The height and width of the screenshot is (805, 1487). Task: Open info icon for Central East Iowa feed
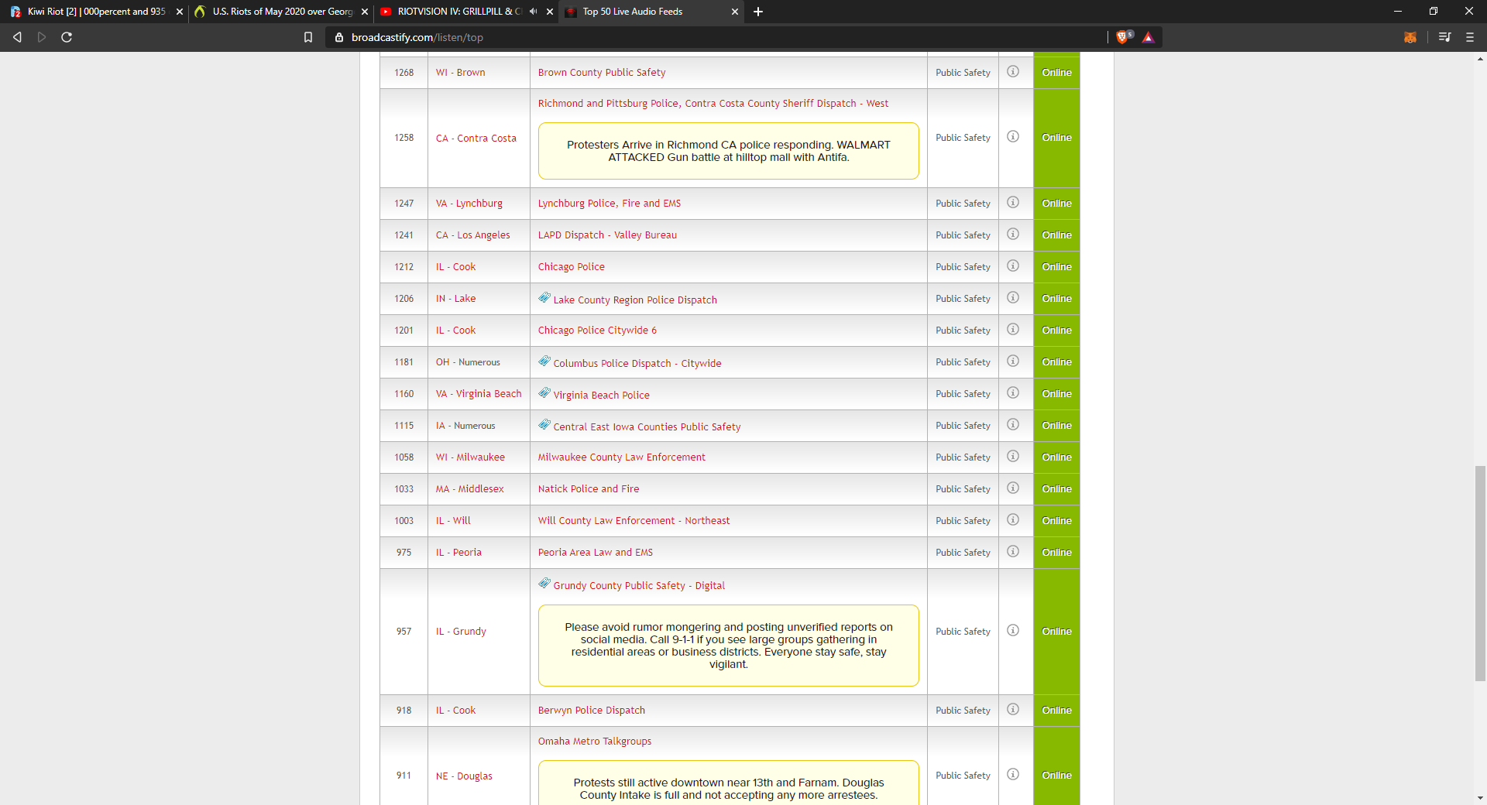(x=1013, y=425)
